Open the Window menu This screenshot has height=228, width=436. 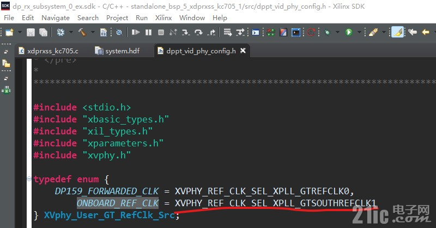[x=192, y=18]
